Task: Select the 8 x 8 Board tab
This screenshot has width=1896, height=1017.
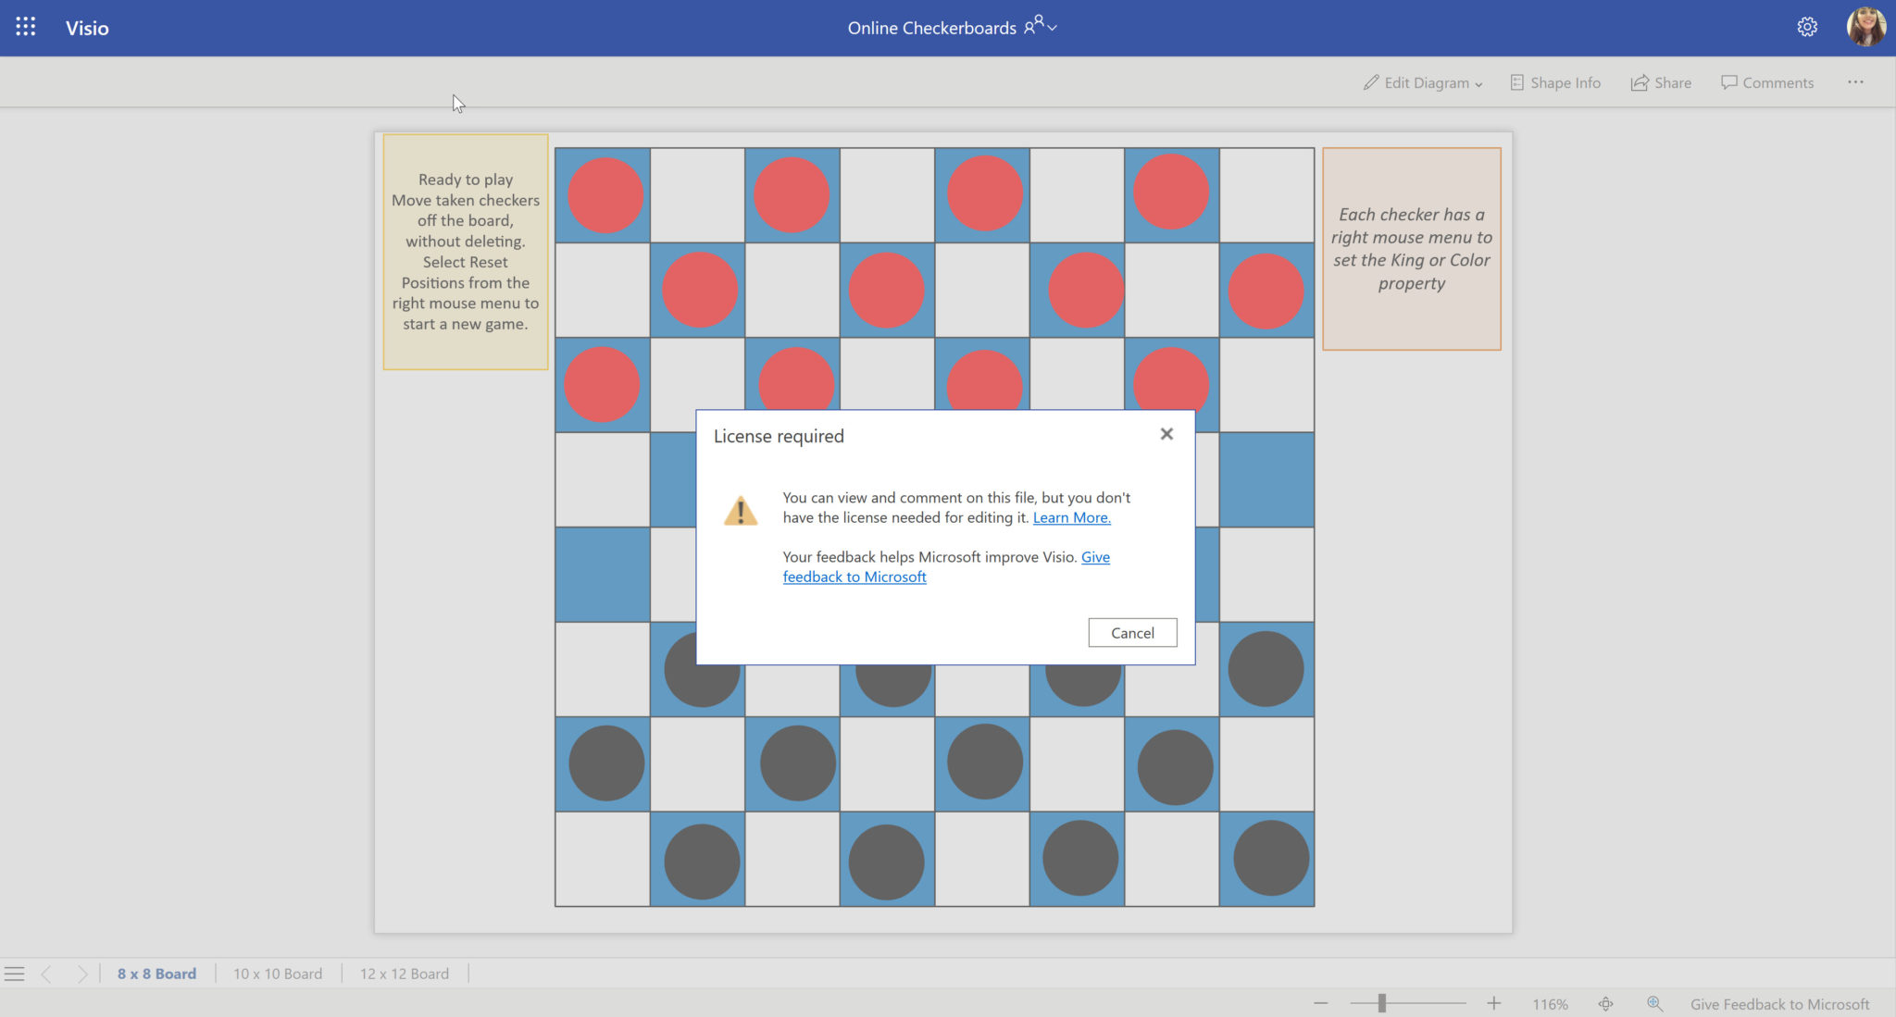Action: [x=156, y=974]
